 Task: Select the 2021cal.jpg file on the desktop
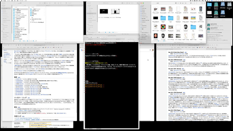pyautogui.click(x=209, y=13)
